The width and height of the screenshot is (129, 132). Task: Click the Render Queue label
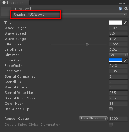coord(17,118)
